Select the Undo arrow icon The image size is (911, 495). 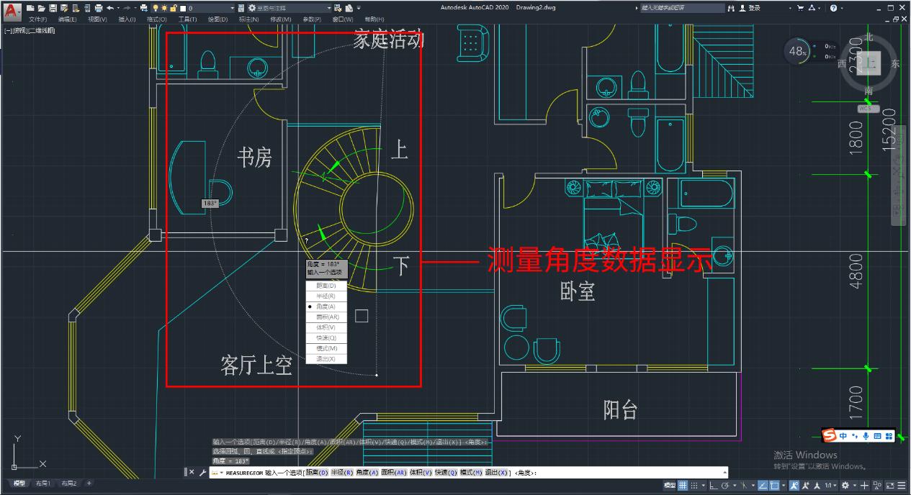tap(110, 7)
